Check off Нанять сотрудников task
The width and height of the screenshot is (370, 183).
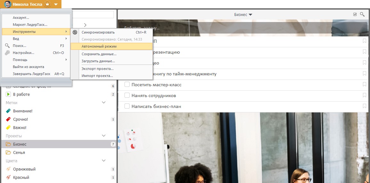point(127,95)
